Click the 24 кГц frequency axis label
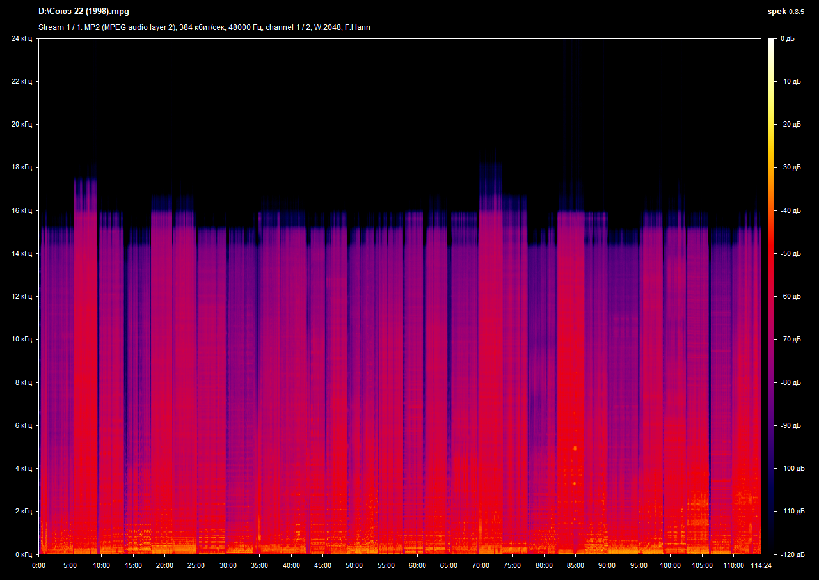Image resolution: width=819 pixels, height=580 pixels. coord(21,39)
